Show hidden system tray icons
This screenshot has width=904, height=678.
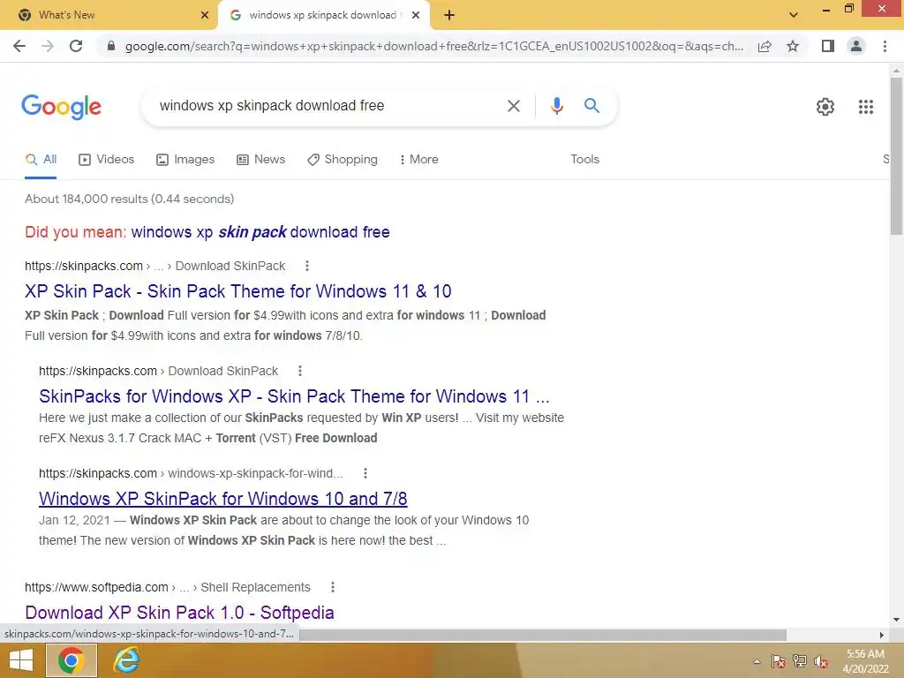[x=757, y=661]
